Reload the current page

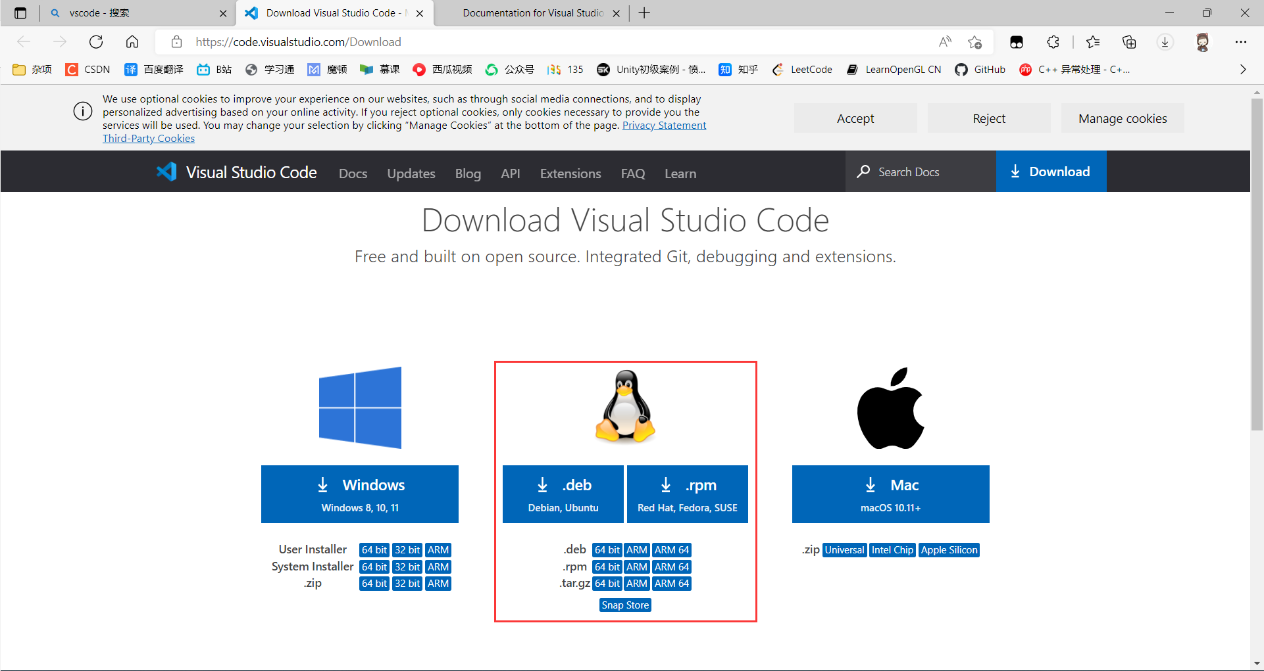click(96, 41)
